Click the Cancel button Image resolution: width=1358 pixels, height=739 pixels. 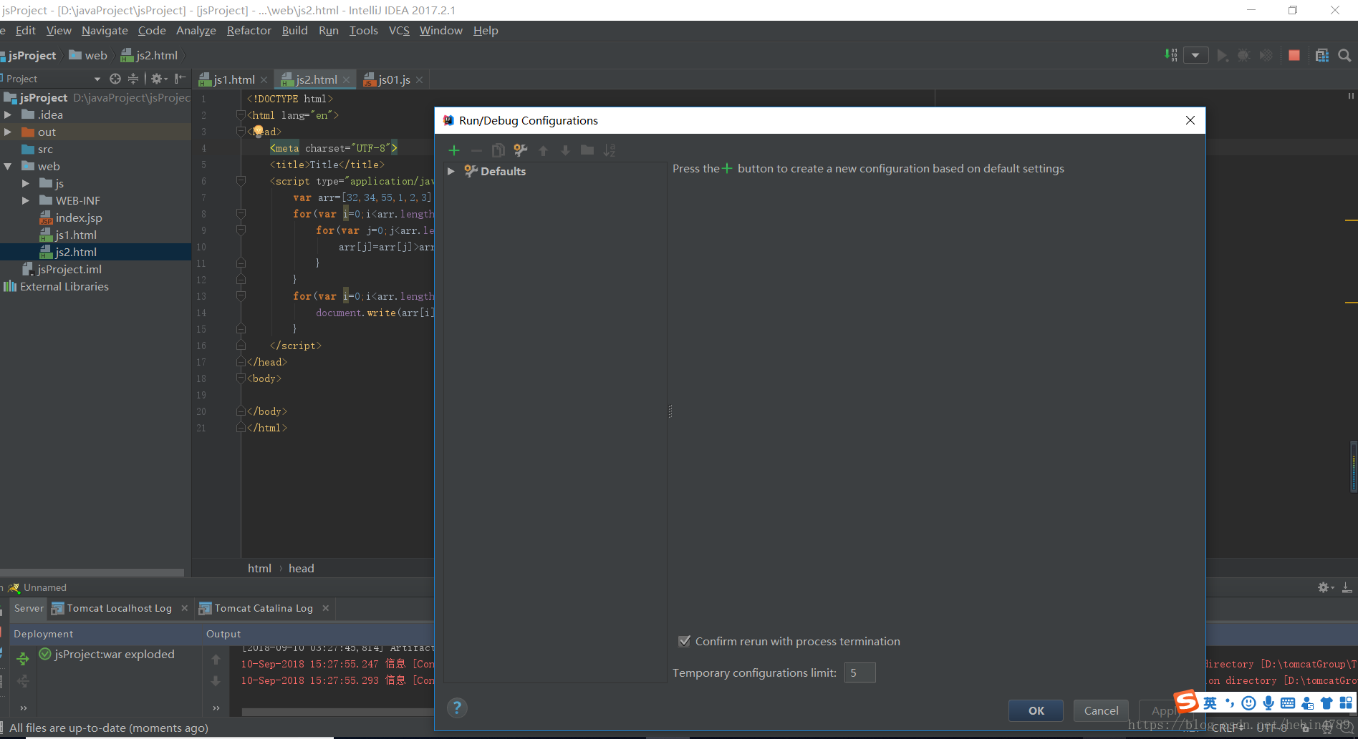pyautogui.click(x=1101, y=710)
